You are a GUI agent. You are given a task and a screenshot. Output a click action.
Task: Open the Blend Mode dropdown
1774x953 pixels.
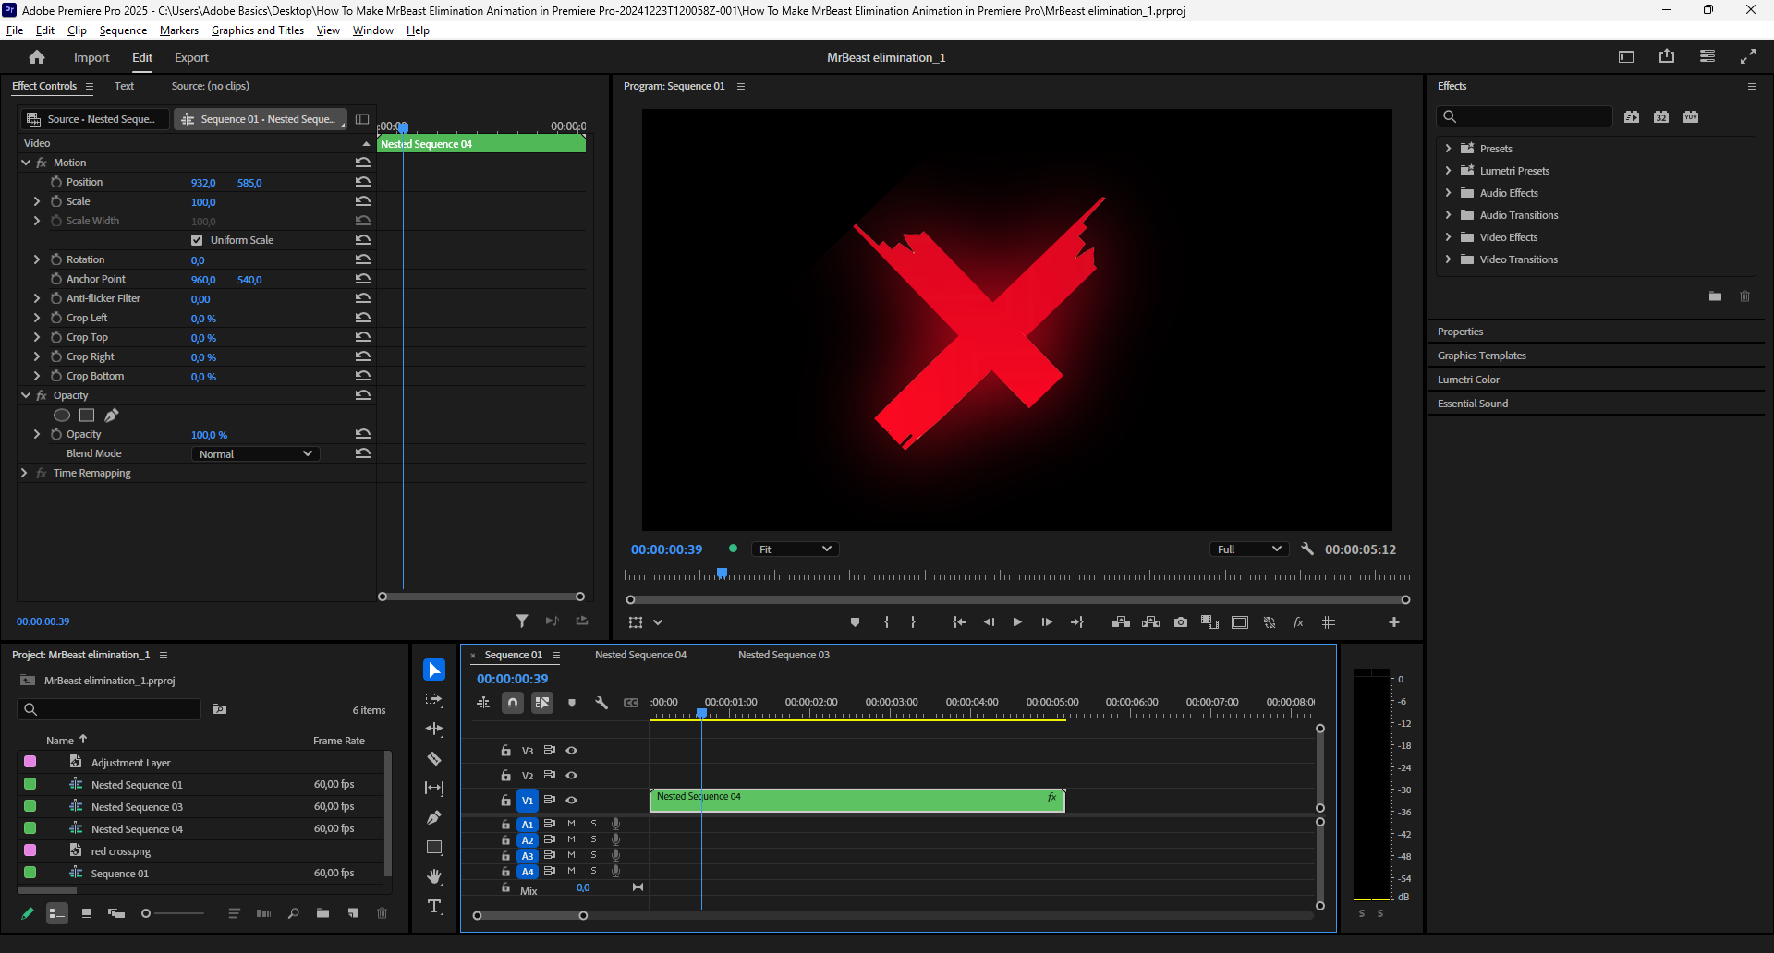(x=255, y=454)
